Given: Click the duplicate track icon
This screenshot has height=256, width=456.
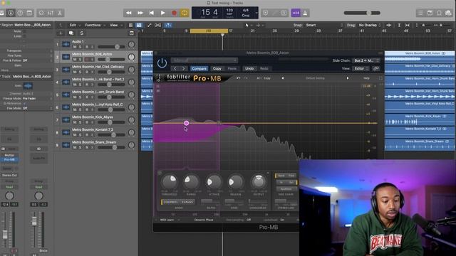Looking at the screenshot, I should pos(71,33).
